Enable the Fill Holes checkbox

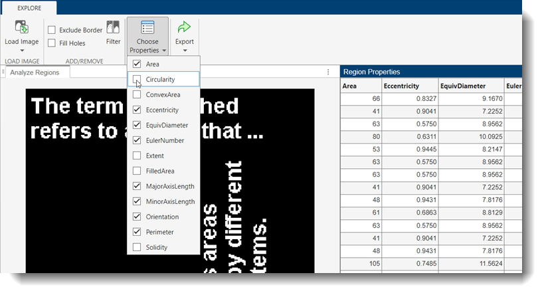tap(52, 43)
